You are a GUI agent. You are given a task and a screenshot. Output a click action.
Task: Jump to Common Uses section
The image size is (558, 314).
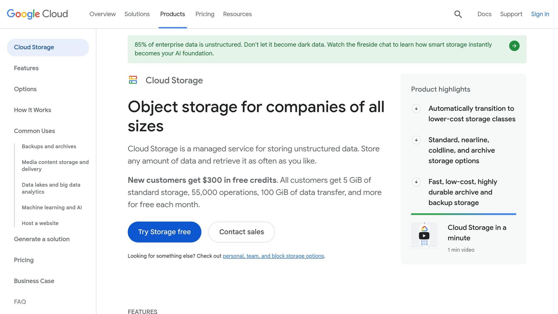click(34, 131)
